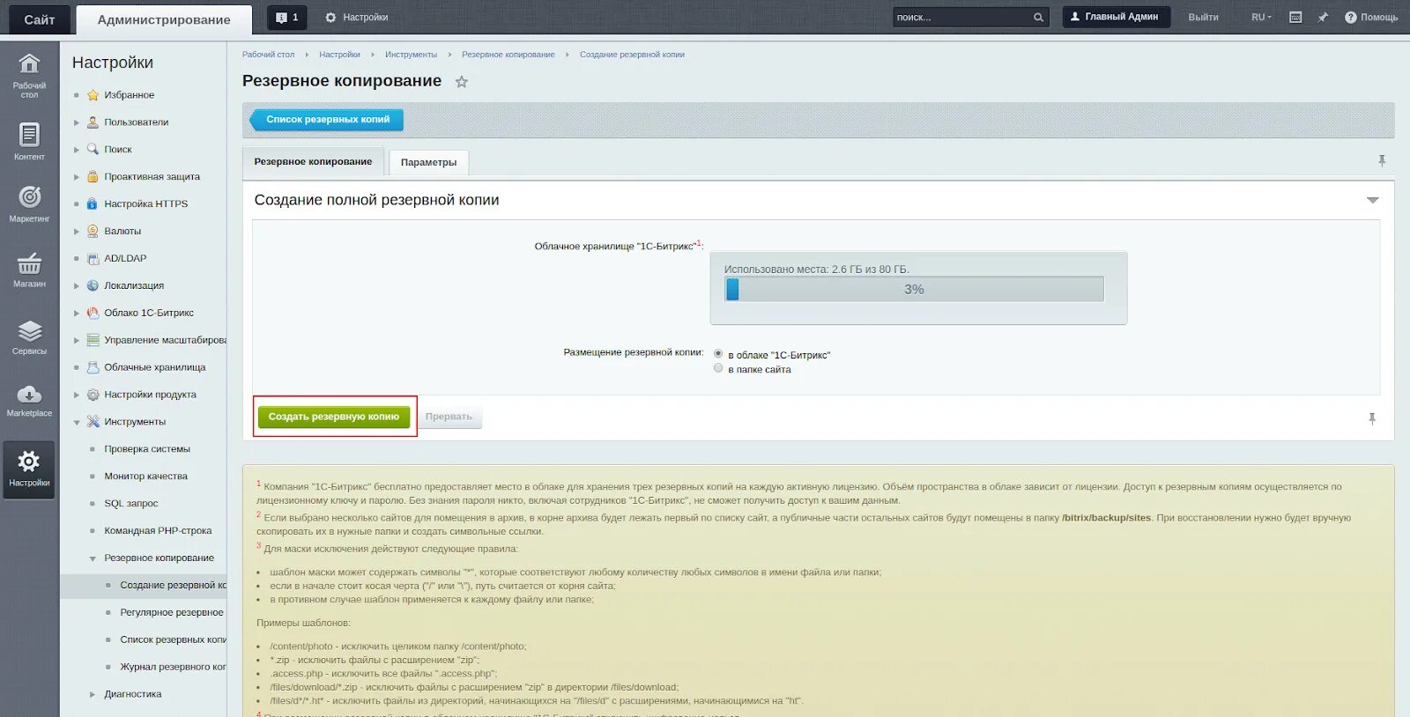The image size is (1410, 717).
Task: Click Список резервных копий button
Action: [x=326, y=120]
